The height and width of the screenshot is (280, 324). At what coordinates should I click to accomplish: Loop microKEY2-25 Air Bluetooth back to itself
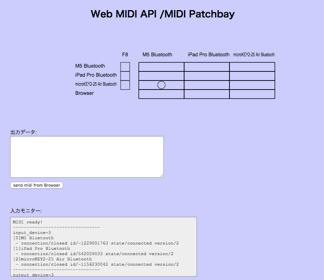(x=252, y=85)
